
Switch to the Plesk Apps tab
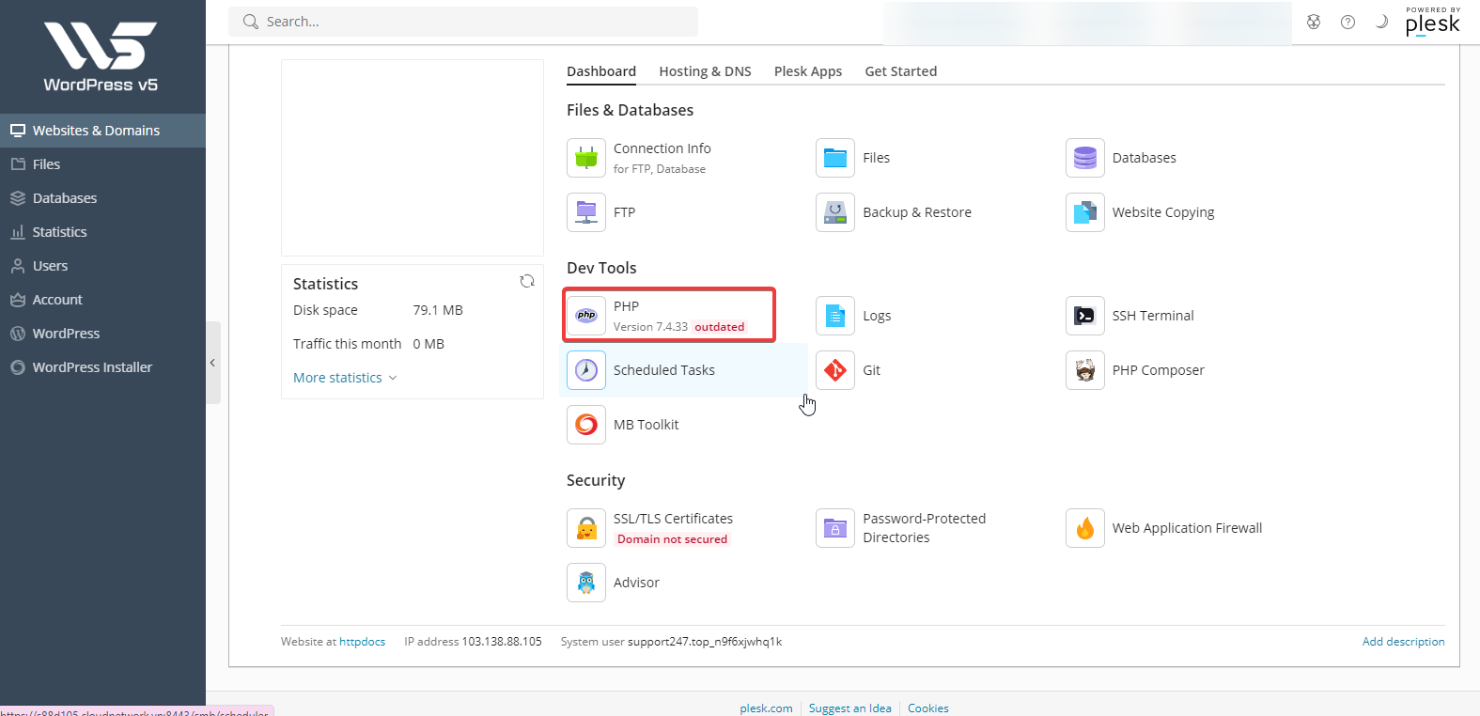pos(808,71)
